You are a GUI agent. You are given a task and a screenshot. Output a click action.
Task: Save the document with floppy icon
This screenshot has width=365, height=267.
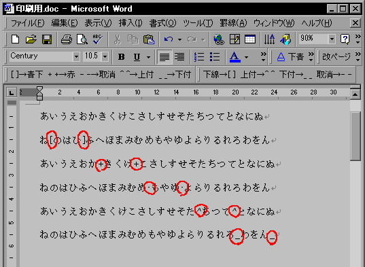(47, 39)
